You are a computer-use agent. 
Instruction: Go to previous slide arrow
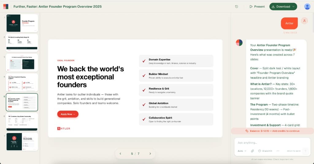coord(120,154)
